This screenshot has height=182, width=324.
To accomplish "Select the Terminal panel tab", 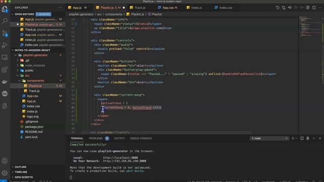I will click(76, 138).
